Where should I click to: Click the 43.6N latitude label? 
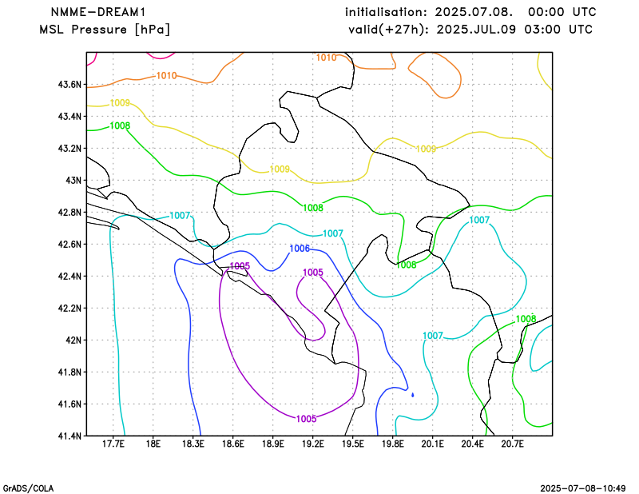69,85
